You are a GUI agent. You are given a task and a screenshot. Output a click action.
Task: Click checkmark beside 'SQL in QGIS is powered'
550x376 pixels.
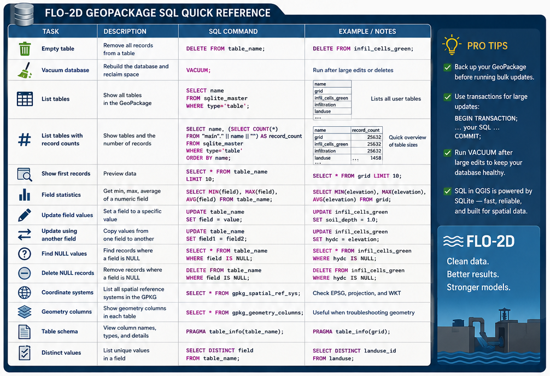pos(447,191)
